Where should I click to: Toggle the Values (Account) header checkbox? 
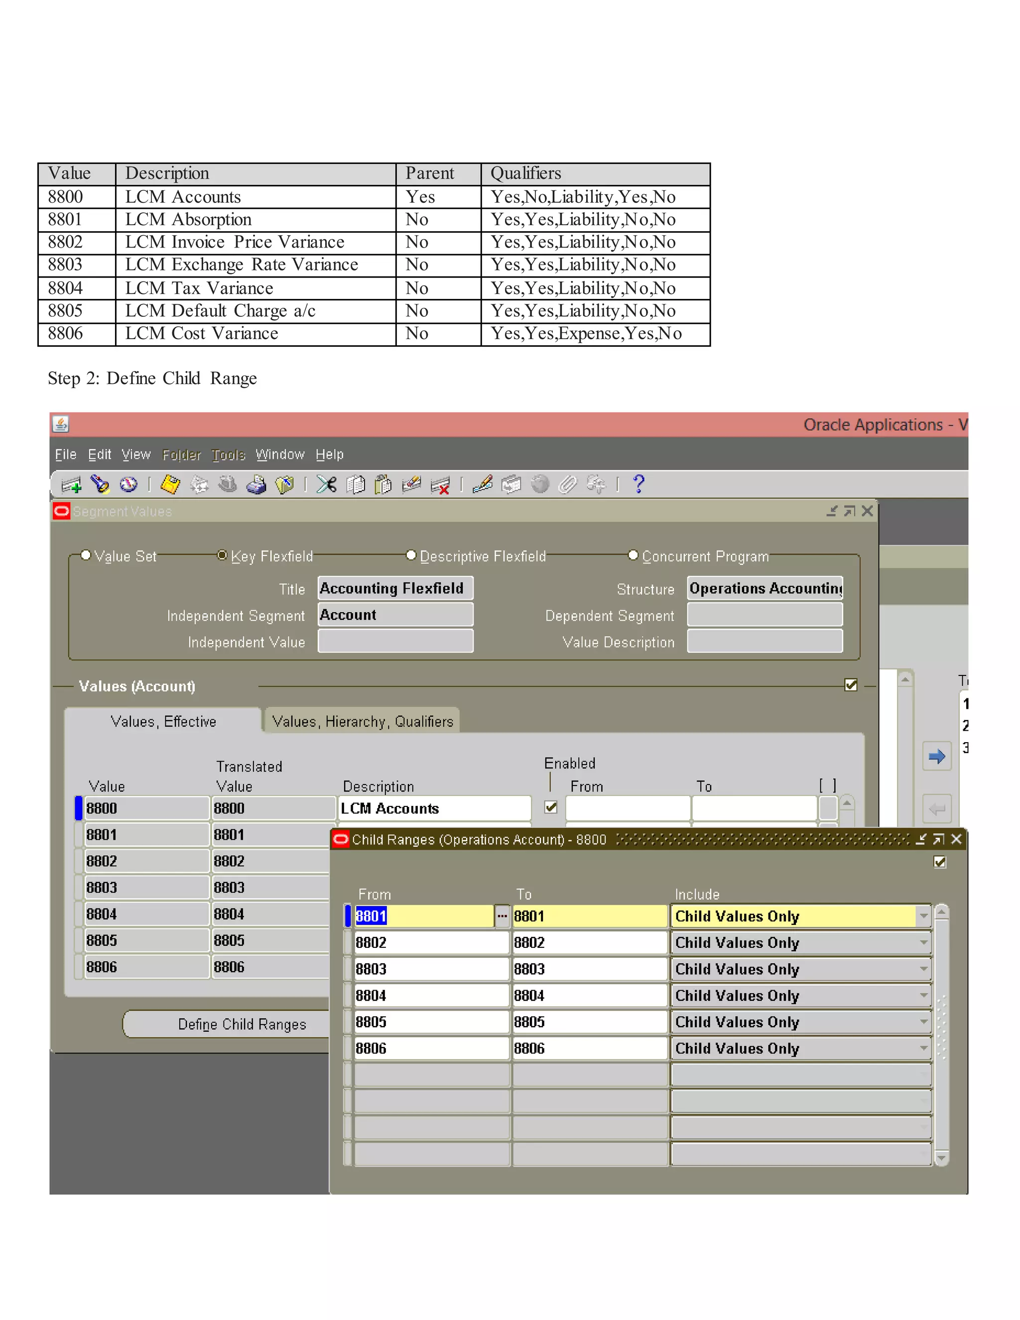click(x=851, y=685)
